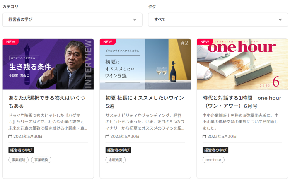Select the 事業戦略 tag
The image size is (290, 181).
click(x=19, y=160)
